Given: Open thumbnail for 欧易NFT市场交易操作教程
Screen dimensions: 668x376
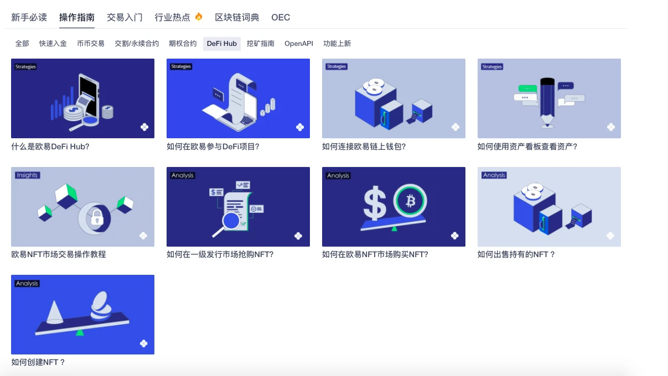Looking at the screenshot, I should click(82, 207).
